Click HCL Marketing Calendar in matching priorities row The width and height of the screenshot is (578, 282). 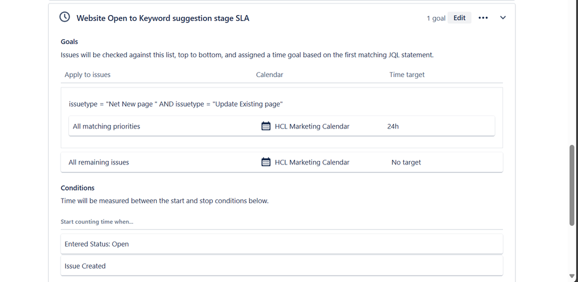click(x=312, y=126)
